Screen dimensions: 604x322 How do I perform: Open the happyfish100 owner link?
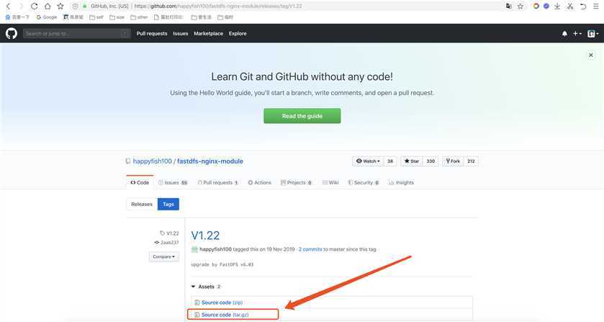pyautogui.click(x=152, y=161)
